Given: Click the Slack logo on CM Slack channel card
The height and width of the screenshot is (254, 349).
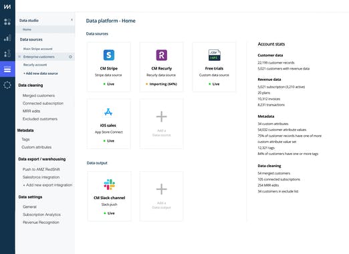Looking at the screenshot, I should pyautogui.click(x=109, y=184).
